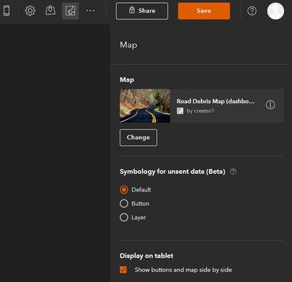Open the settings gear icon
The image size is (292, 282).
30,11
